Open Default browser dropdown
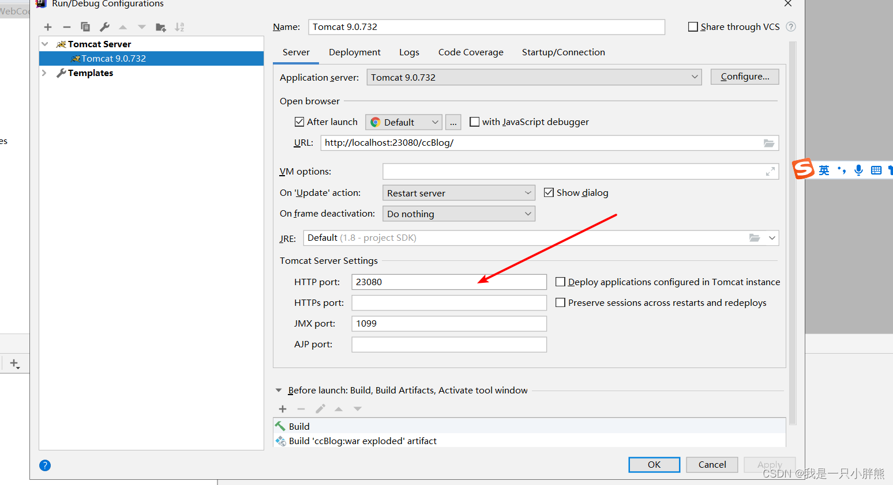The width and height of the screenshot is (893, 485). click(x=404, y=122)
